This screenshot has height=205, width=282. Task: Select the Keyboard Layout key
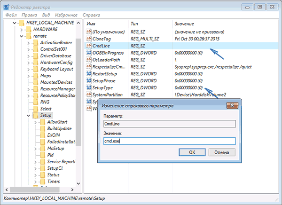56,69
